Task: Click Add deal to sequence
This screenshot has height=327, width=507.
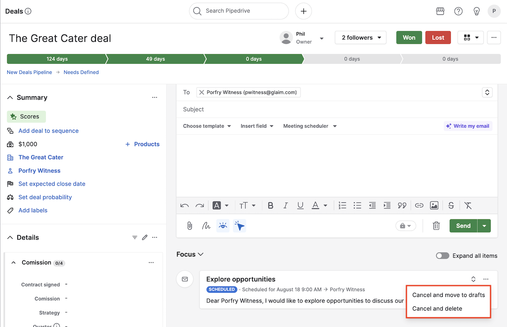Action: point(49,131)
